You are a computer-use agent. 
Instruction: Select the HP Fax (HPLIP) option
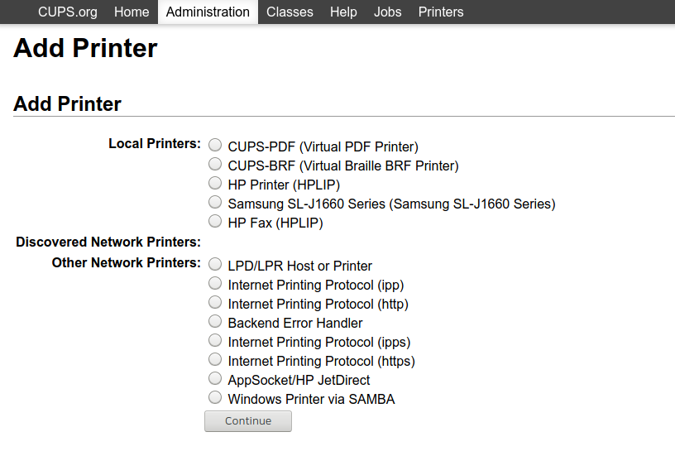(x=215, y=222)
